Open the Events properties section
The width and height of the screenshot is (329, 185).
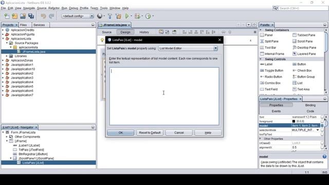[x=276, y=111]
